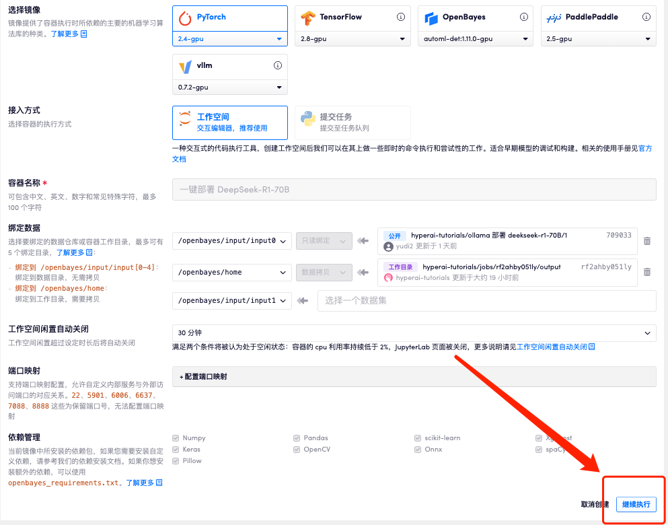
Task: Click yudi2 user avatar icon
Action: [388, 246]
